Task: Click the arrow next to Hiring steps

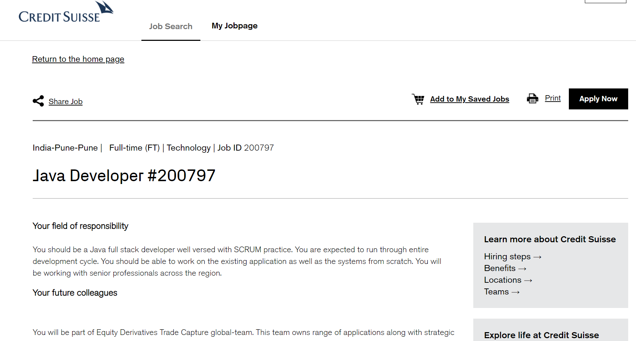Action: point(537,257)
